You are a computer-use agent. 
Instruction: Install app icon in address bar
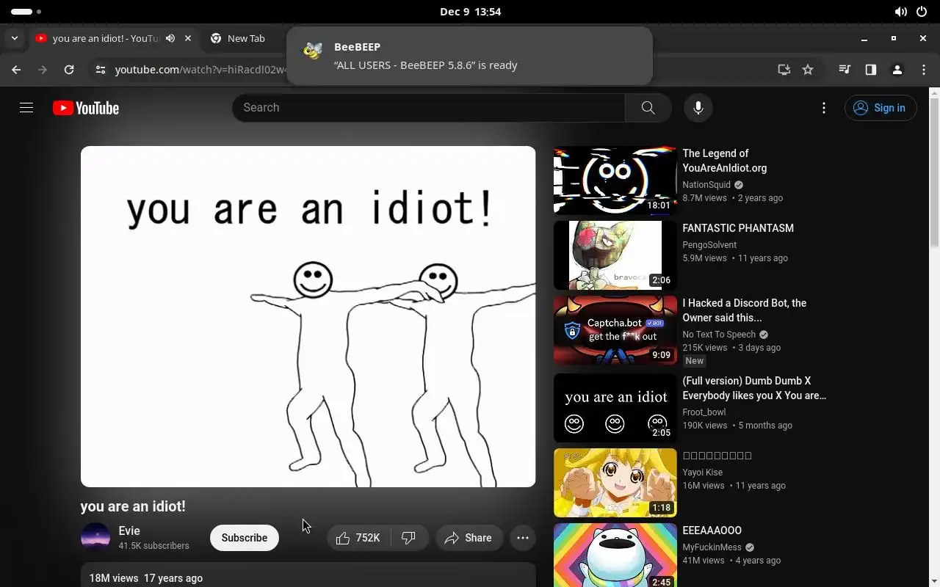(x=784, y=70)
